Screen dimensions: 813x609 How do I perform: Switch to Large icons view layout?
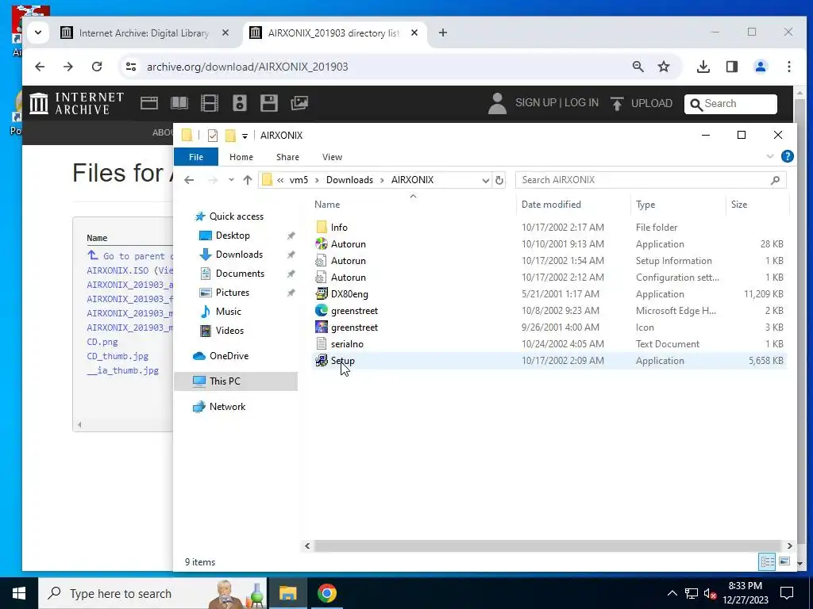(784, 561)
